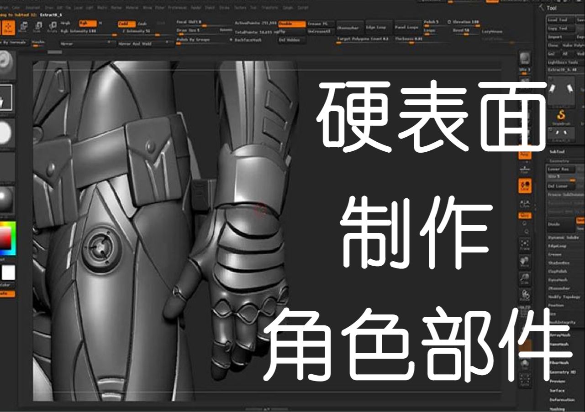Expand the ClayPolish section
This screenshot has width=585, height=412.
[x=559, y=272]
